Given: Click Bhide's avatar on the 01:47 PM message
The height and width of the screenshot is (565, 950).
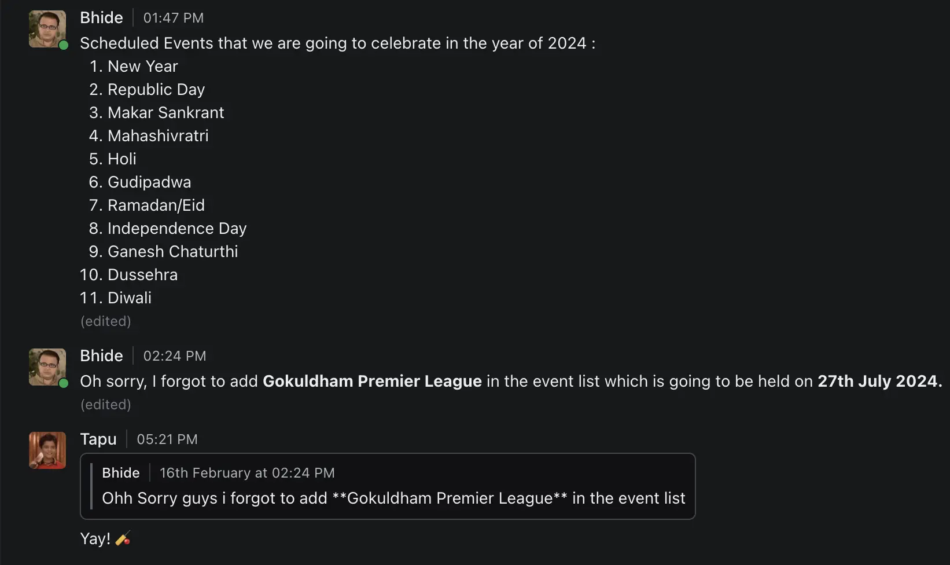Looking at the screenshot, I should pyautogui.click(x=47, y=29).
